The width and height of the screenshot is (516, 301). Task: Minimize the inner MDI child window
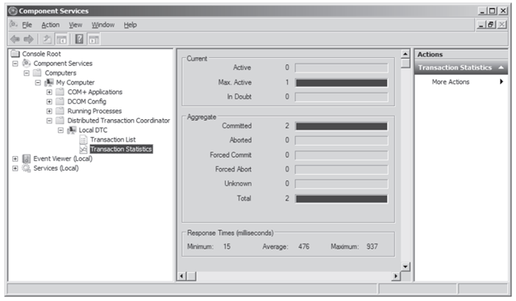(481, 25)
